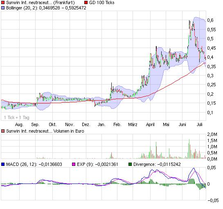
Task: Click the June MACD line peak
Action: pyautogui.click(x=194, y=168)
